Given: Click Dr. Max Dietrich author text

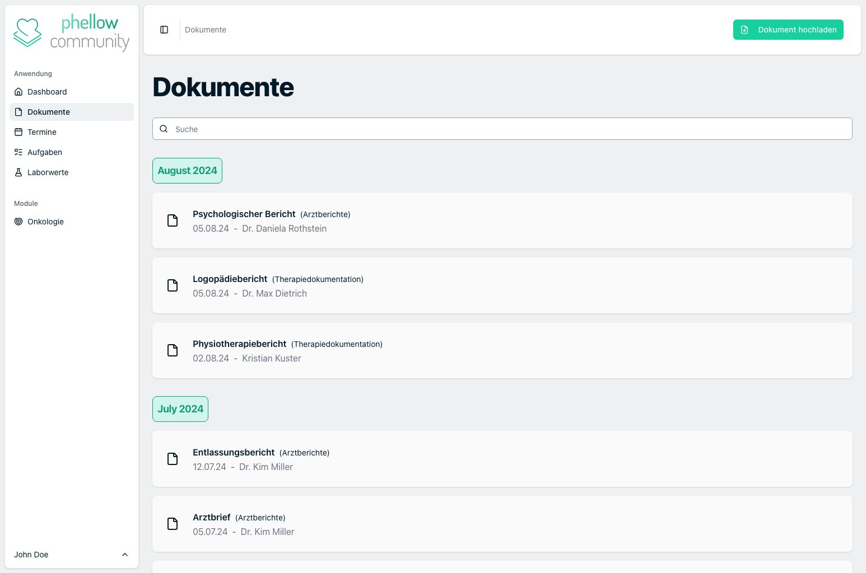Looking at the screenshot, I should [274, 293].
